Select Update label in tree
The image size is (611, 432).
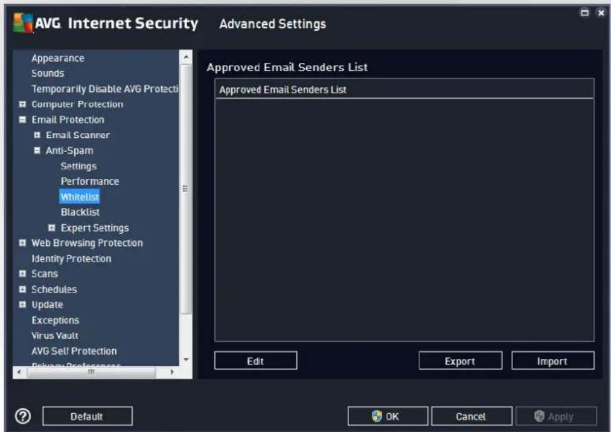click(x=46, y=305)
